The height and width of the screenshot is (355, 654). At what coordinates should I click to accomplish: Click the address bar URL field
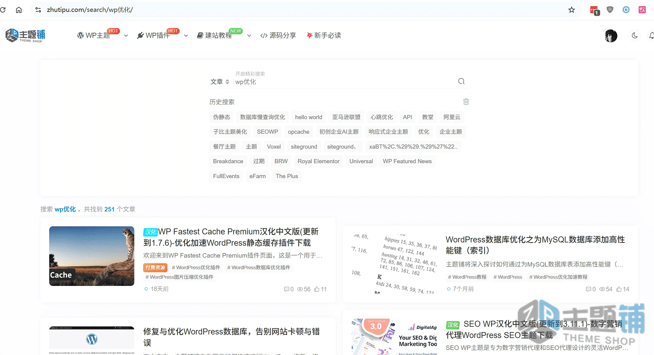pos(306,10)
